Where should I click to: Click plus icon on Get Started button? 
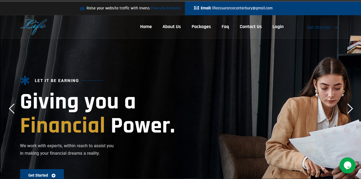tap(53, 176)
